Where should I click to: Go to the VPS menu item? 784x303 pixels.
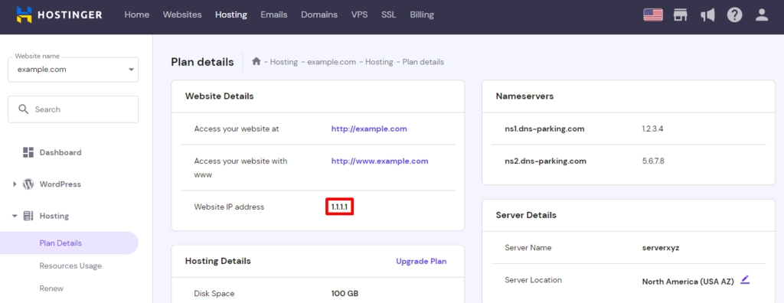point(359,15)
